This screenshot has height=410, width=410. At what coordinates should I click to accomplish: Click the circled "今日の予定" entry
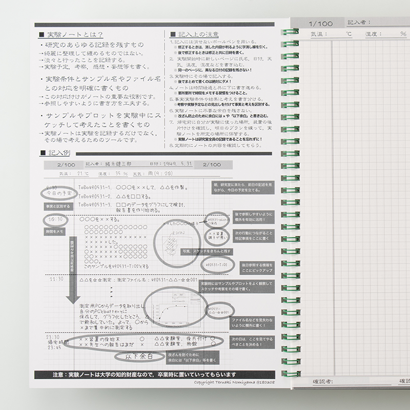click(x=59, y=193)
